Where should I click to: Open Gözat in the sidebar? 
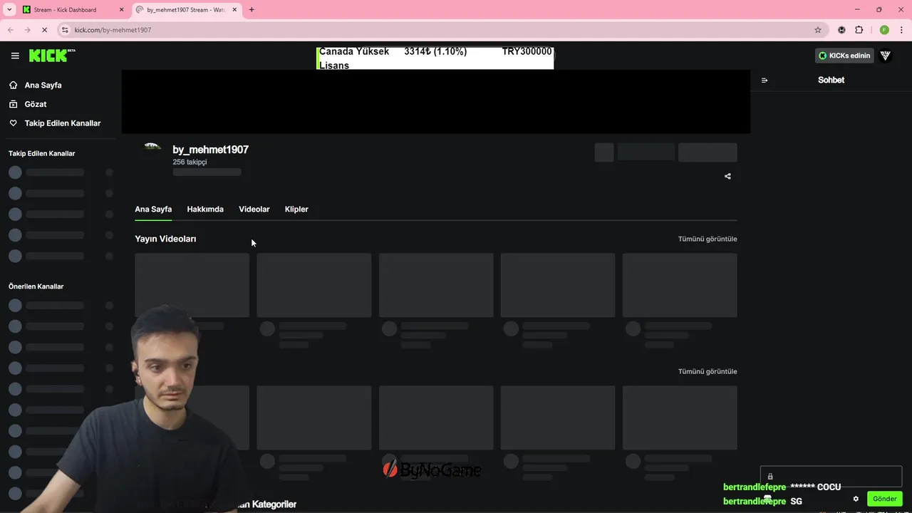[36, 104]
